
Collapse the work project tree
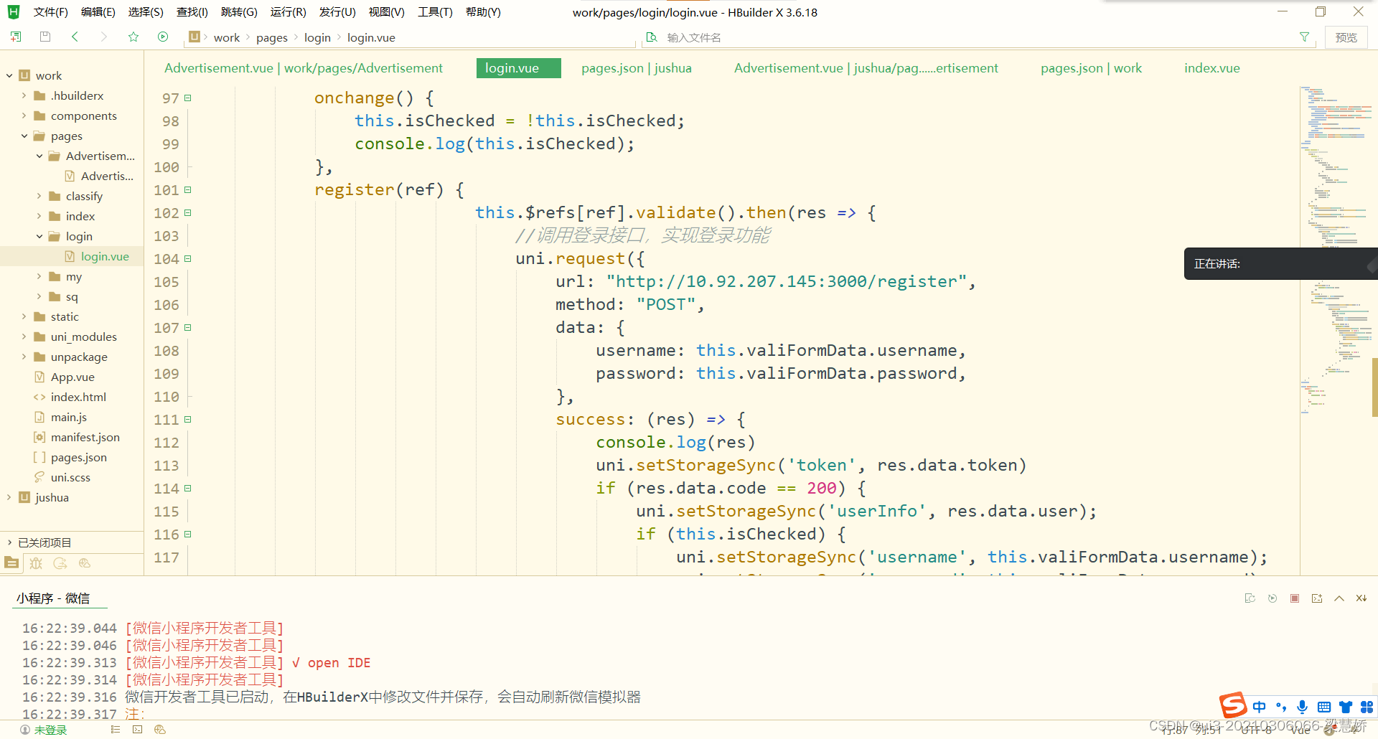coord(9,75)
